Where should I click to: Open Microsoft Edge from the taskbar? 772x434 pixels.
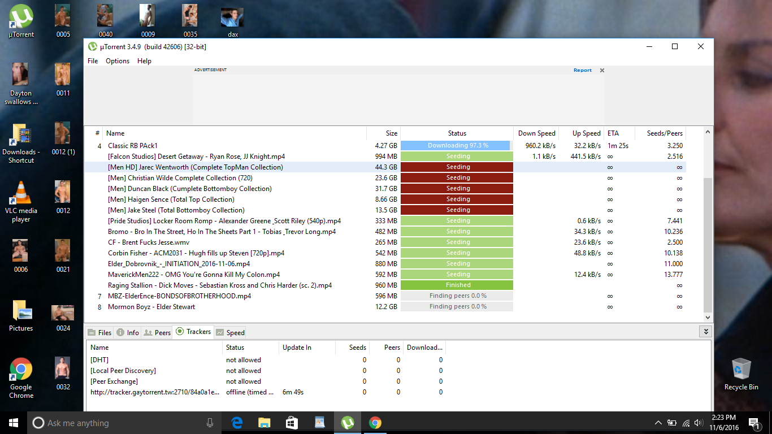(x=237, y=423)
